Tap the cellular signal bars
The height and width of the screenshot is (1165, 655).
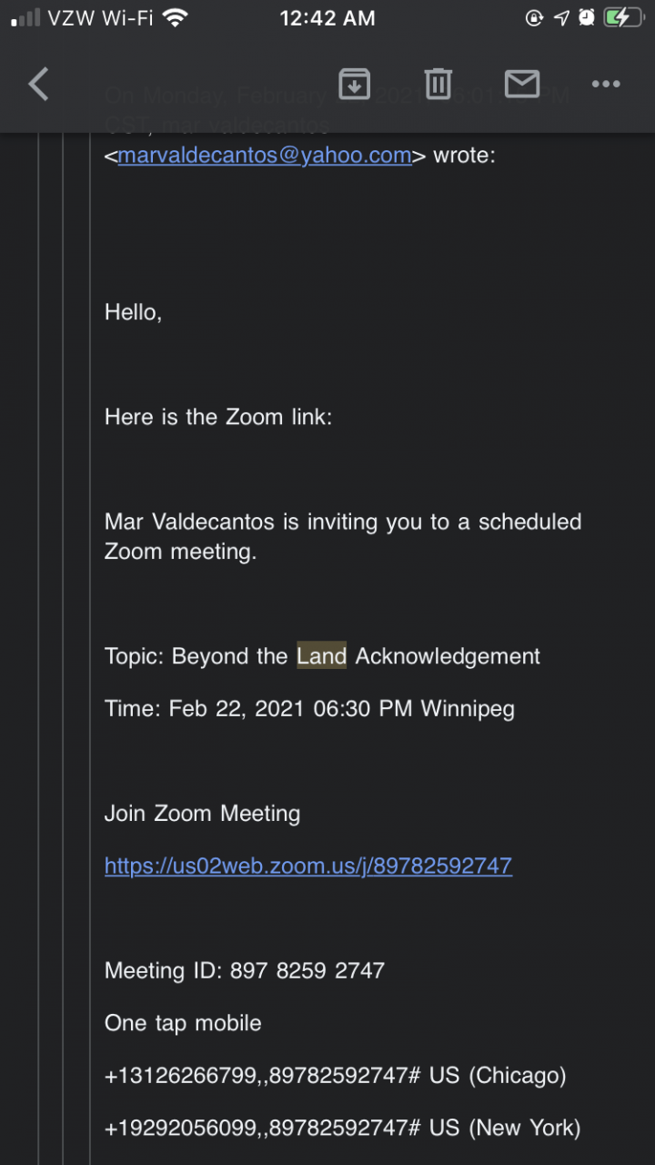26,18
